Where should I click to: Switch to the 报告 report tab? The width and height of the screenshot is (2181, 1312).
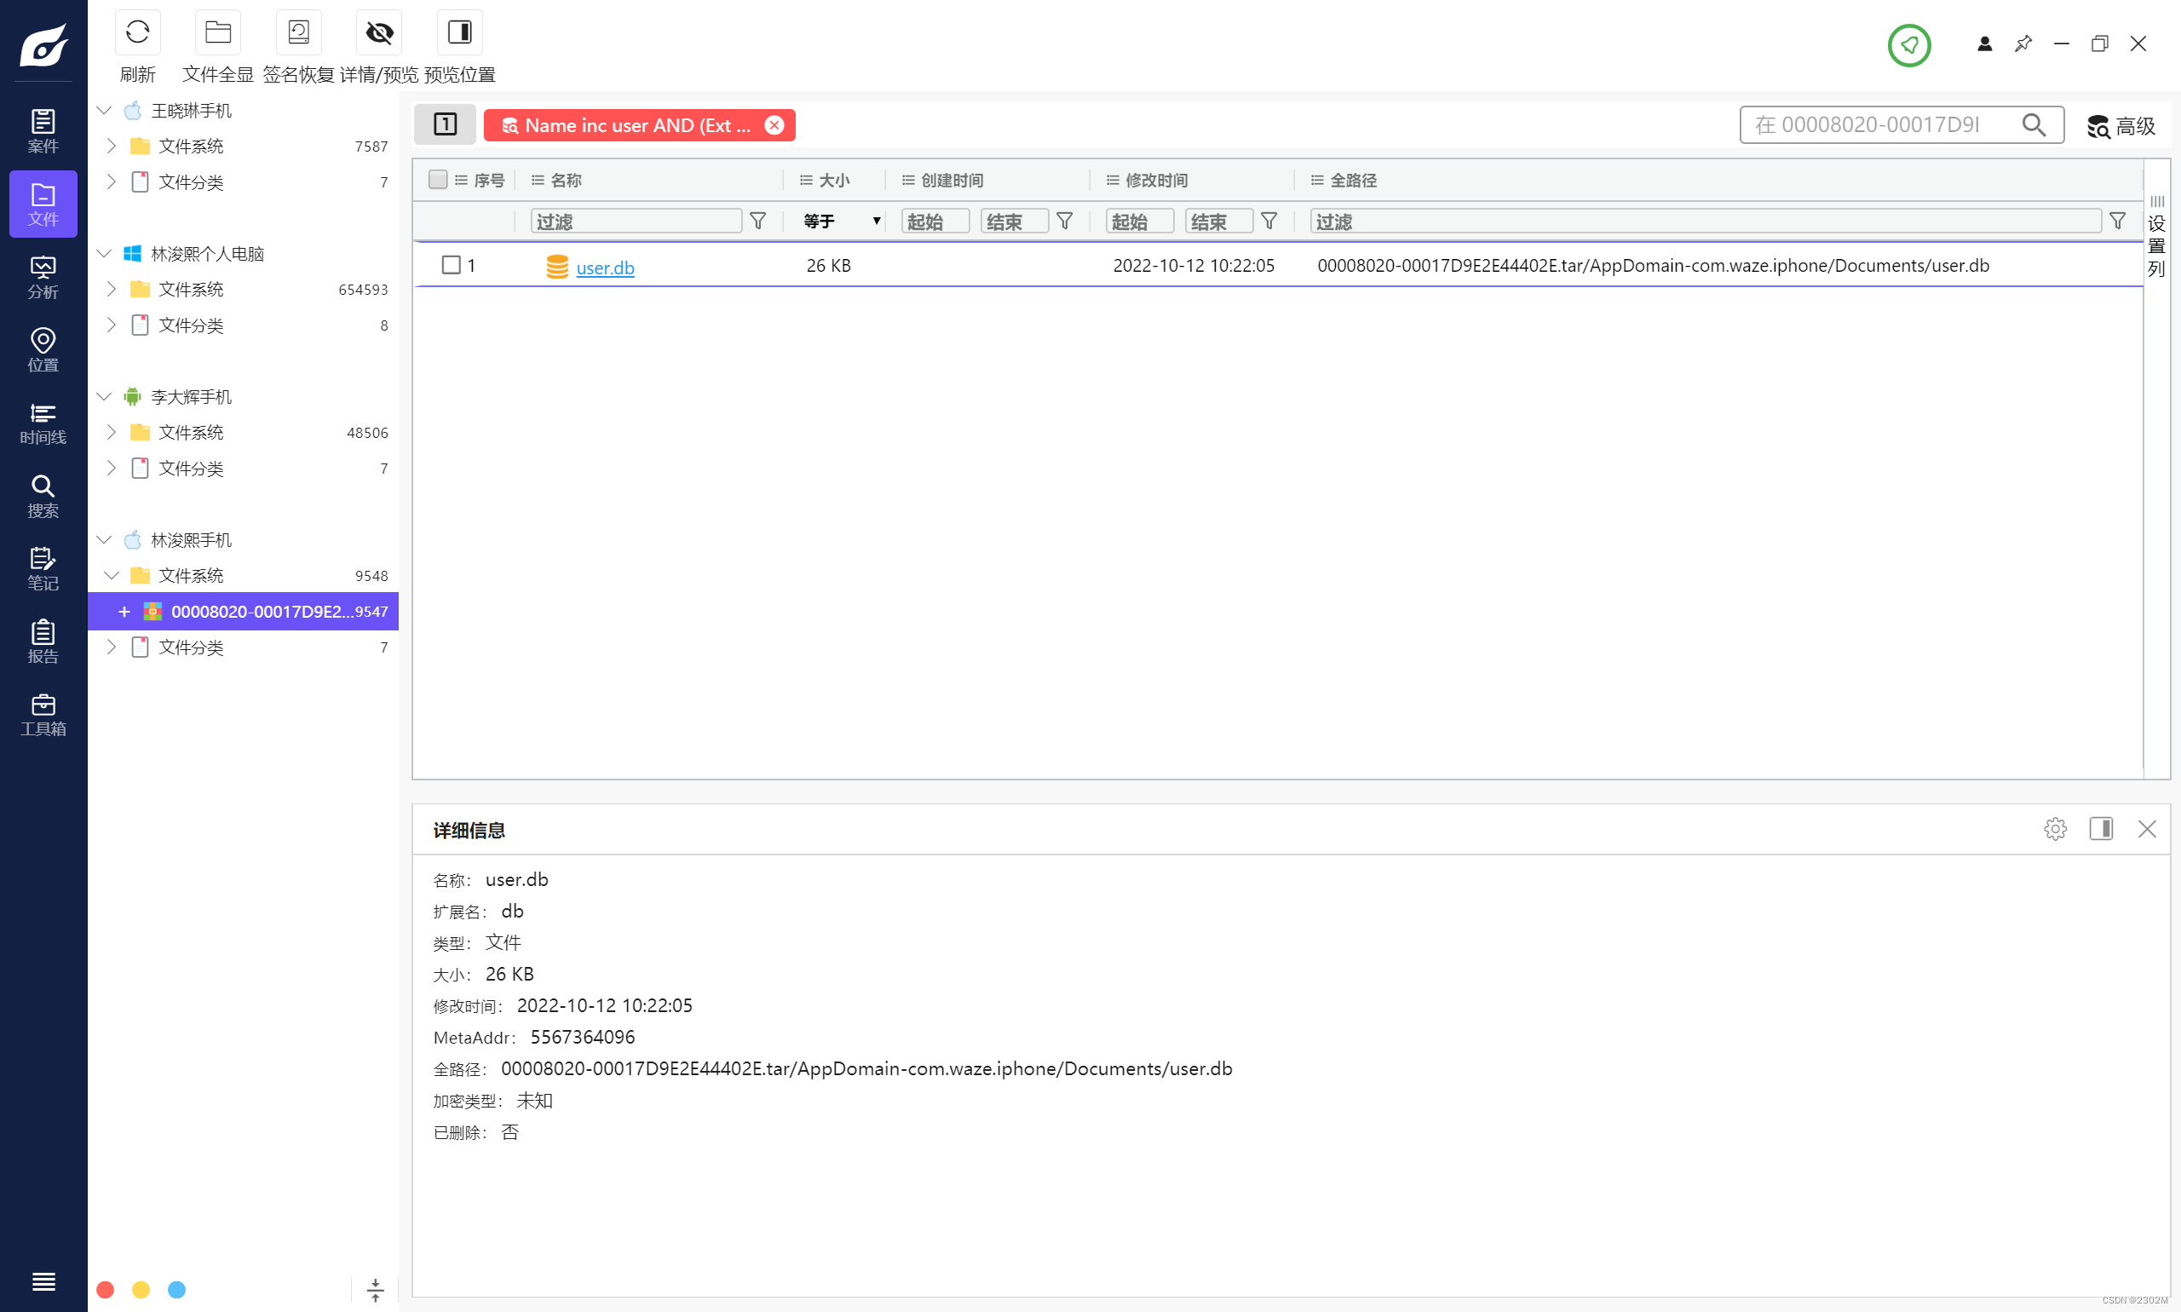click(43, 642)
